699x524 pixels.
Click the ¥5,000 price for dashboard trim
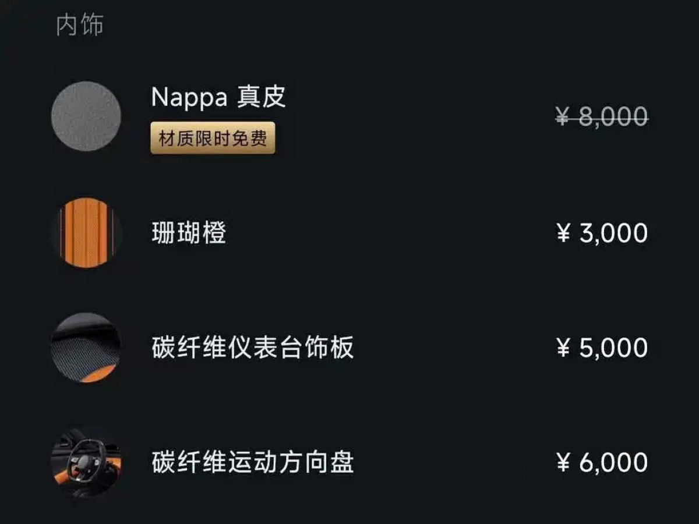(x=601, y=348)
